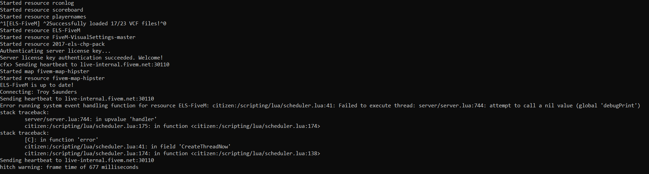This screenshot has height=174, width=649.
Task: Click the 'Successfully loaded 17/23 VCF files' line
Action: 83,24
